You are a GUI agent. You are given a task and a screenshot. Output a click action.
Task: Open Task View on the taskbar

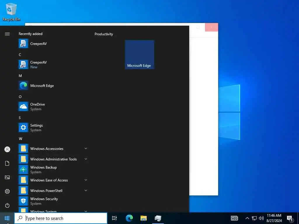(114, 218)
